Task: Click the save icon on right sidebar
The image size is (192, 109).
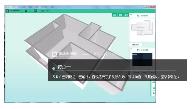Action: tap(154, 87)
